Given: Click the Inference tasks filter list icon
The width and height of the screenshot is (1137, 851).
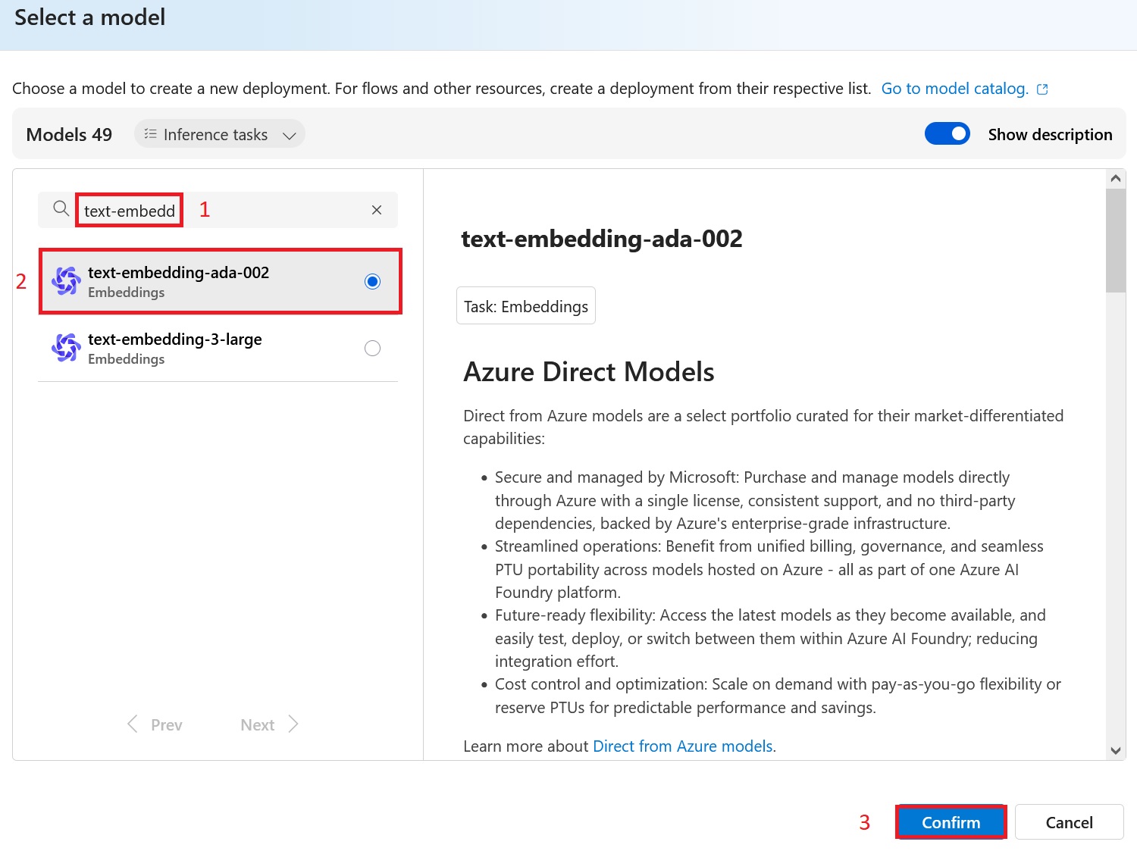Looking at the screenshot, I should coord(150,134).
